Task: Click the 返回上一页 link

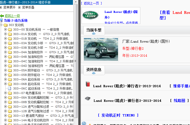Action: point(91,3)
